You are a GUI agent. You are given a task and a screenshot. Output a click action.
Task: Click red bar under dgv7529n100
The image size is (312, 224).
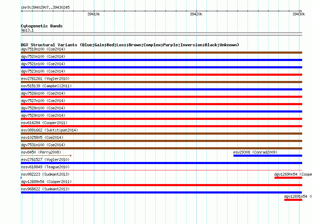pos(161,119)
